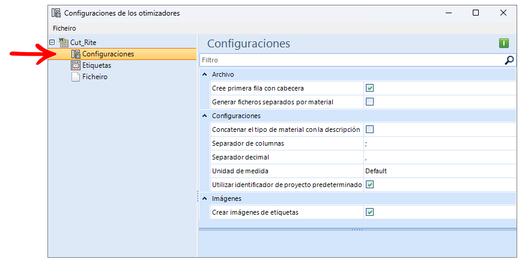Click the Unidad de medida label
Image resolution: width=522 pixels, height=259 pixels.
pos(240,171)
